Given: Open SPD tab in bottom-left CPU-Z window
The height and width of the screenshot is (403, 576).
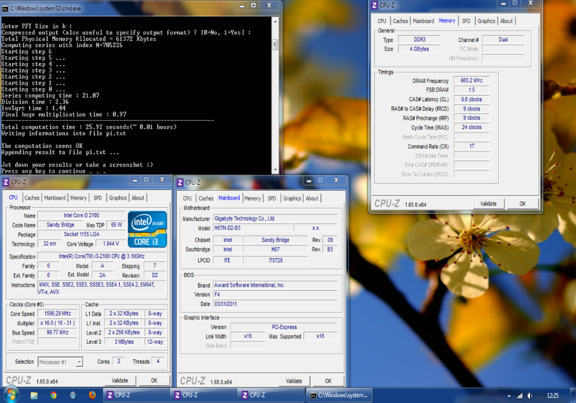Looking at the screenshot, I should coord(97,198).
